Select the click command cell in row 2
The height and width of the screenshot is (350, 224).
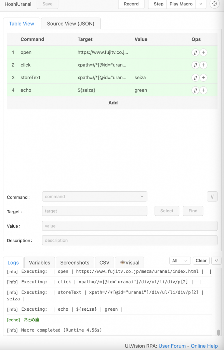(25, 65)
